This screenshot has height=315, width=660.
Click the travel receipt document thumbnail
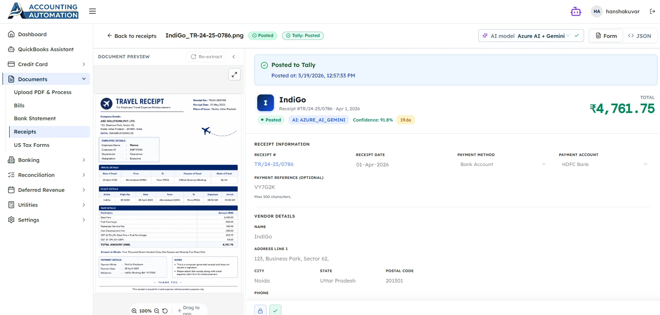point(168,193)
